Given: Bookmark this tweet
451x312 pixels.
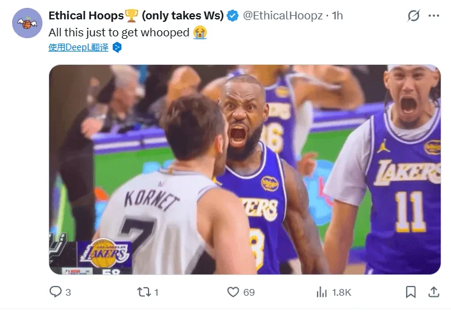Looking at the screenshot, I should [x=411, y=292].
